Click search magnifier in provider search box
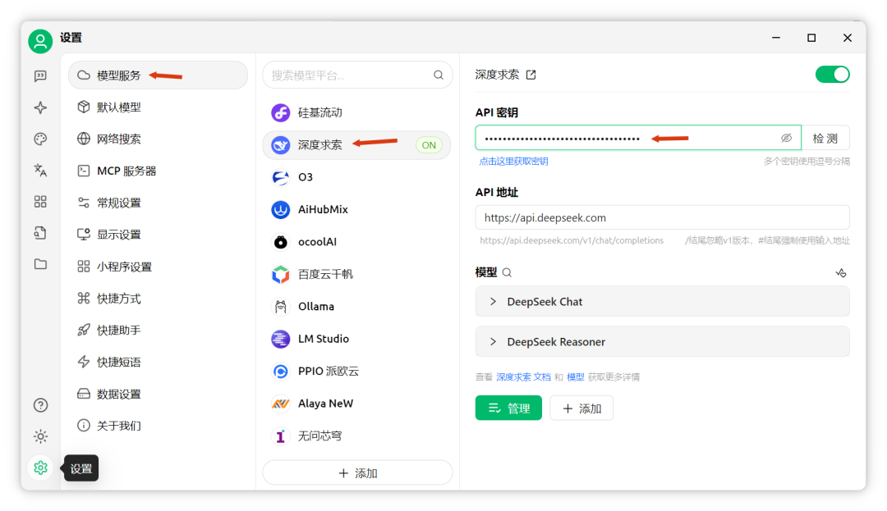Image resolution: width=887 pixels, height=511 pixels. (439, 75)
